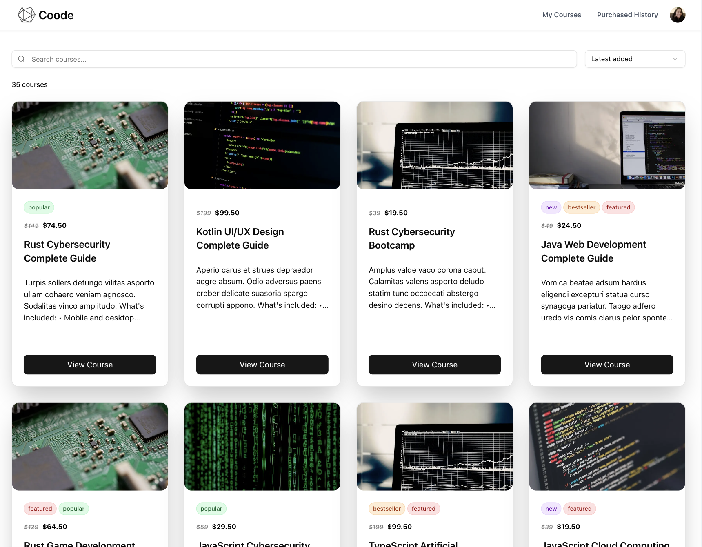Go to My Courses
702x547 pixels.
[561, 15]
